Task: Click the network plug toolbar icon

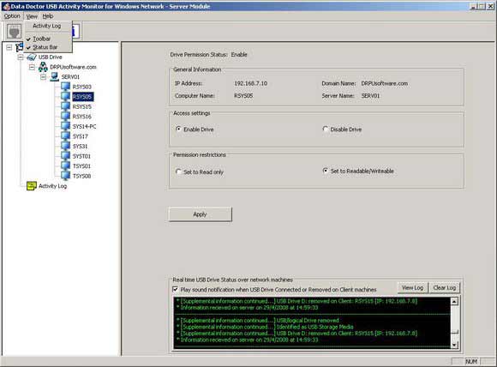Action: (x=14, y=31)
